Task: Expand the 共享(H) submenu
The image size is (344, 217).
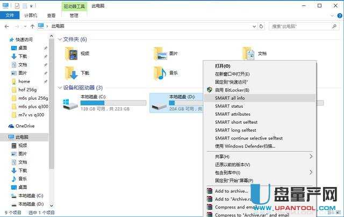Action: click(x=311, y=156)
